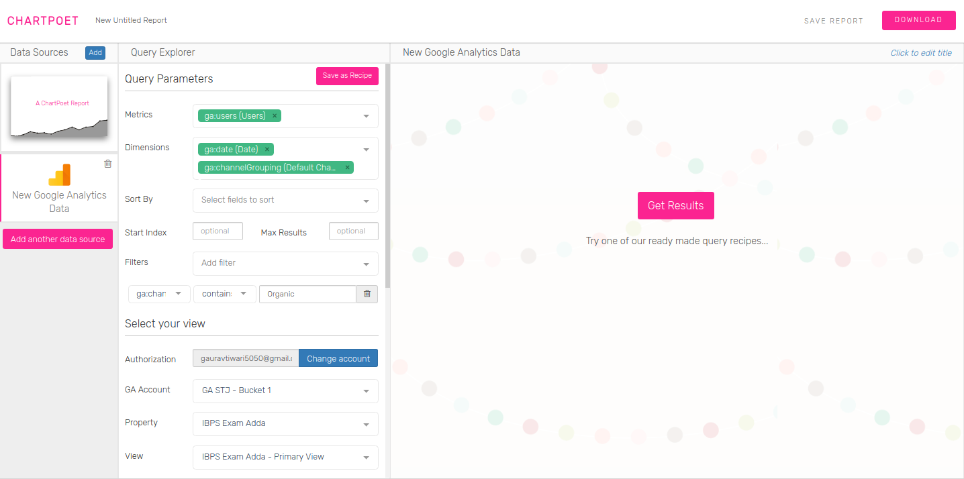Click the Organic filter value field

(x=307, y=294)
